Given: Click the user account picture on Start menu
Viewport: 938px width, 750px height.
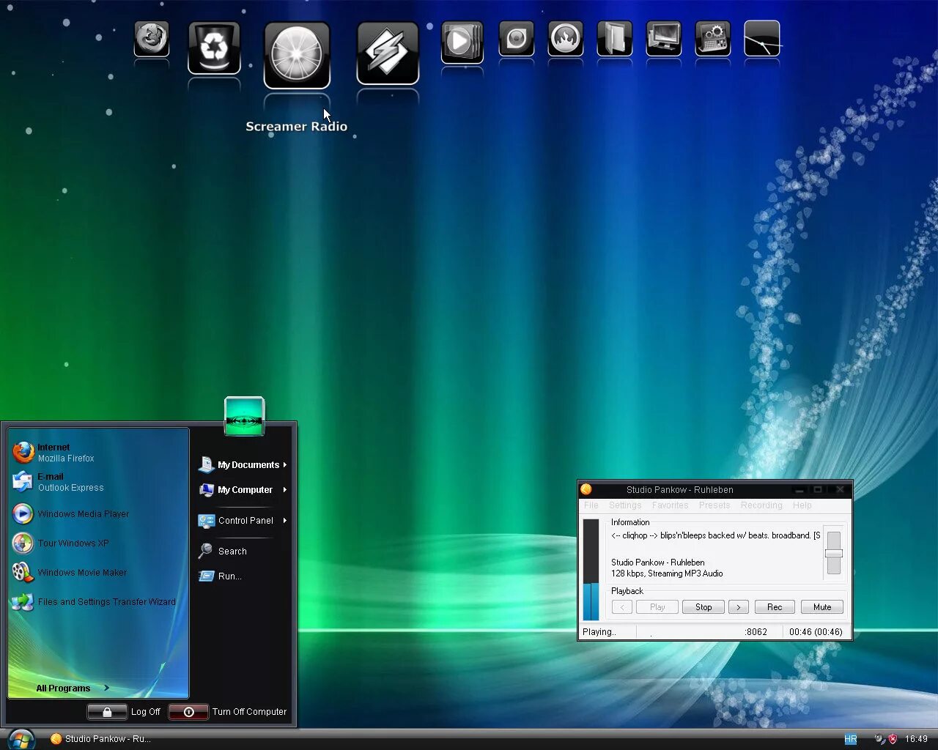Looking at the screenshot, I should pos(244,415).
